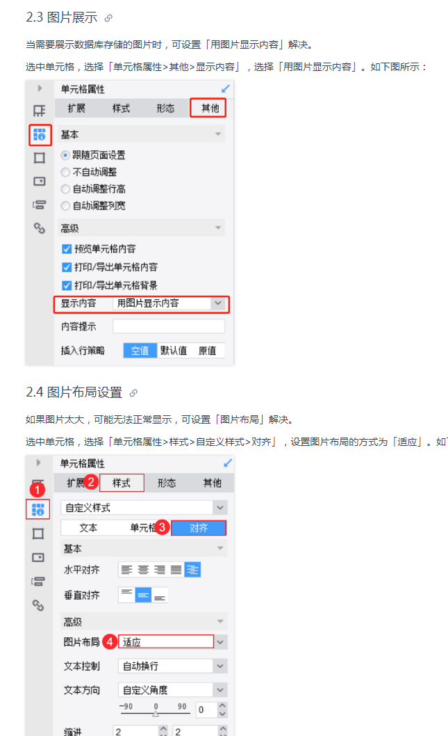448x736 pixels.
Task: Click the anchor link icon beside 2.3 图片展示
Action: [x=108, y=18]
